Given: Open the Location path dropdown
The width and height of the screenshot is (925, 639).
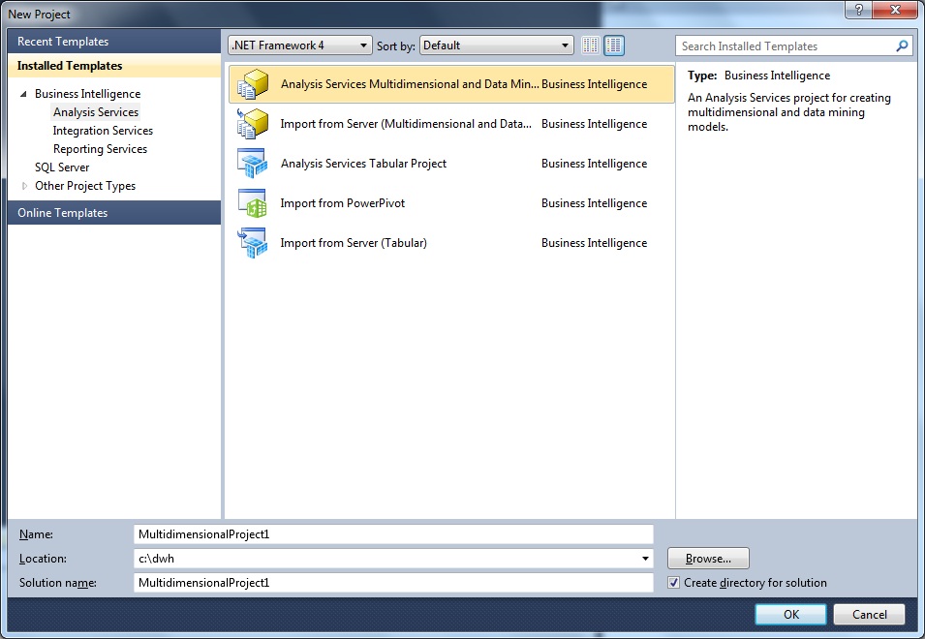Looking at the screenshot, I should click(646, 559).
